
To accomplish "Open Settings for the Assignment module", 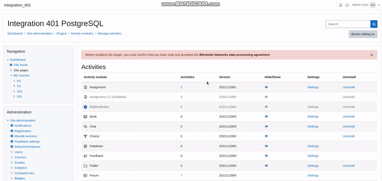I will (x=313, y=87).
